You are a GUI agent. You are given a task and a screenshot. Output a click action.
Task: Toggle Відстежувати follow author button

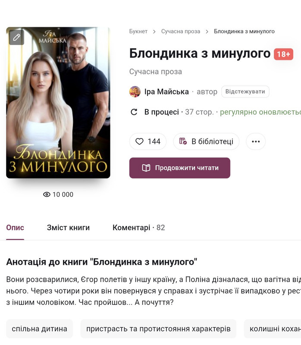[245, 91]
